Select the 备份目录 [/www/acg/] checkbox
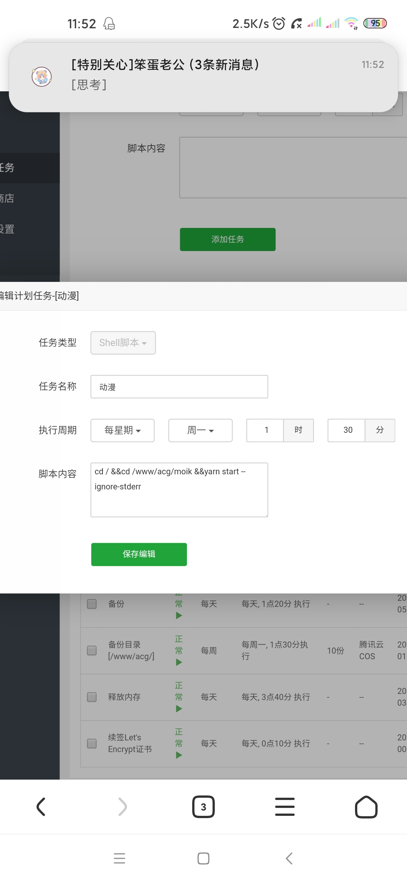Screen dimensions: 407x883 point(92,650)
